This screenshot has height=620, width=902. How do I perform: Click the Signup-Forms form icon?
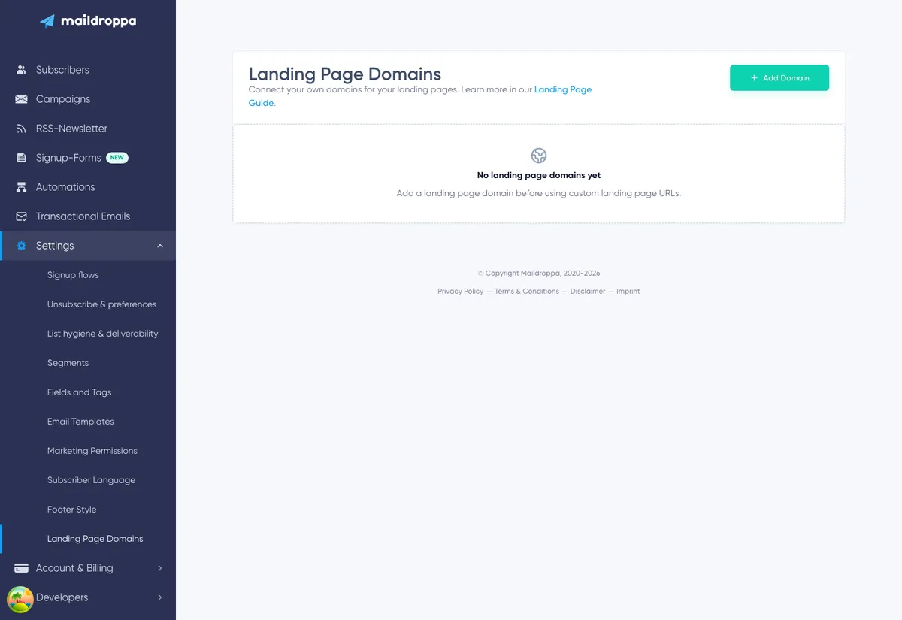[x=21, y=158]
